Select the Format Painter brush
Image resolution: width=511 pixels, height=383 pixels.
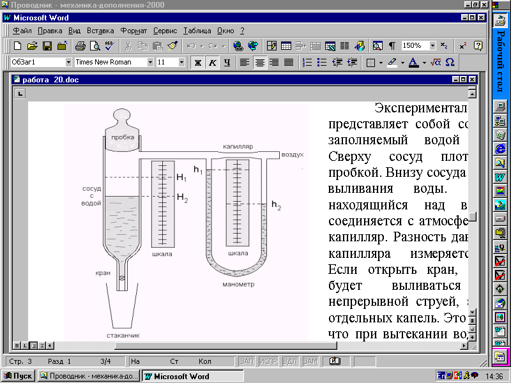click(172, 46)
